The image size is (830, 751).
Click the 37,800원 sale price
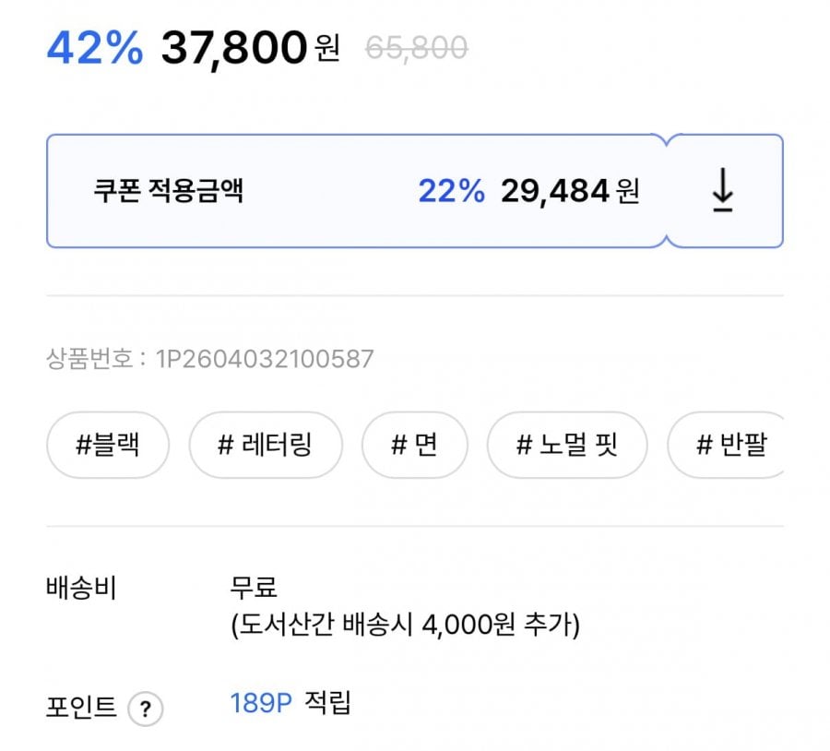(x=250, y=48)
